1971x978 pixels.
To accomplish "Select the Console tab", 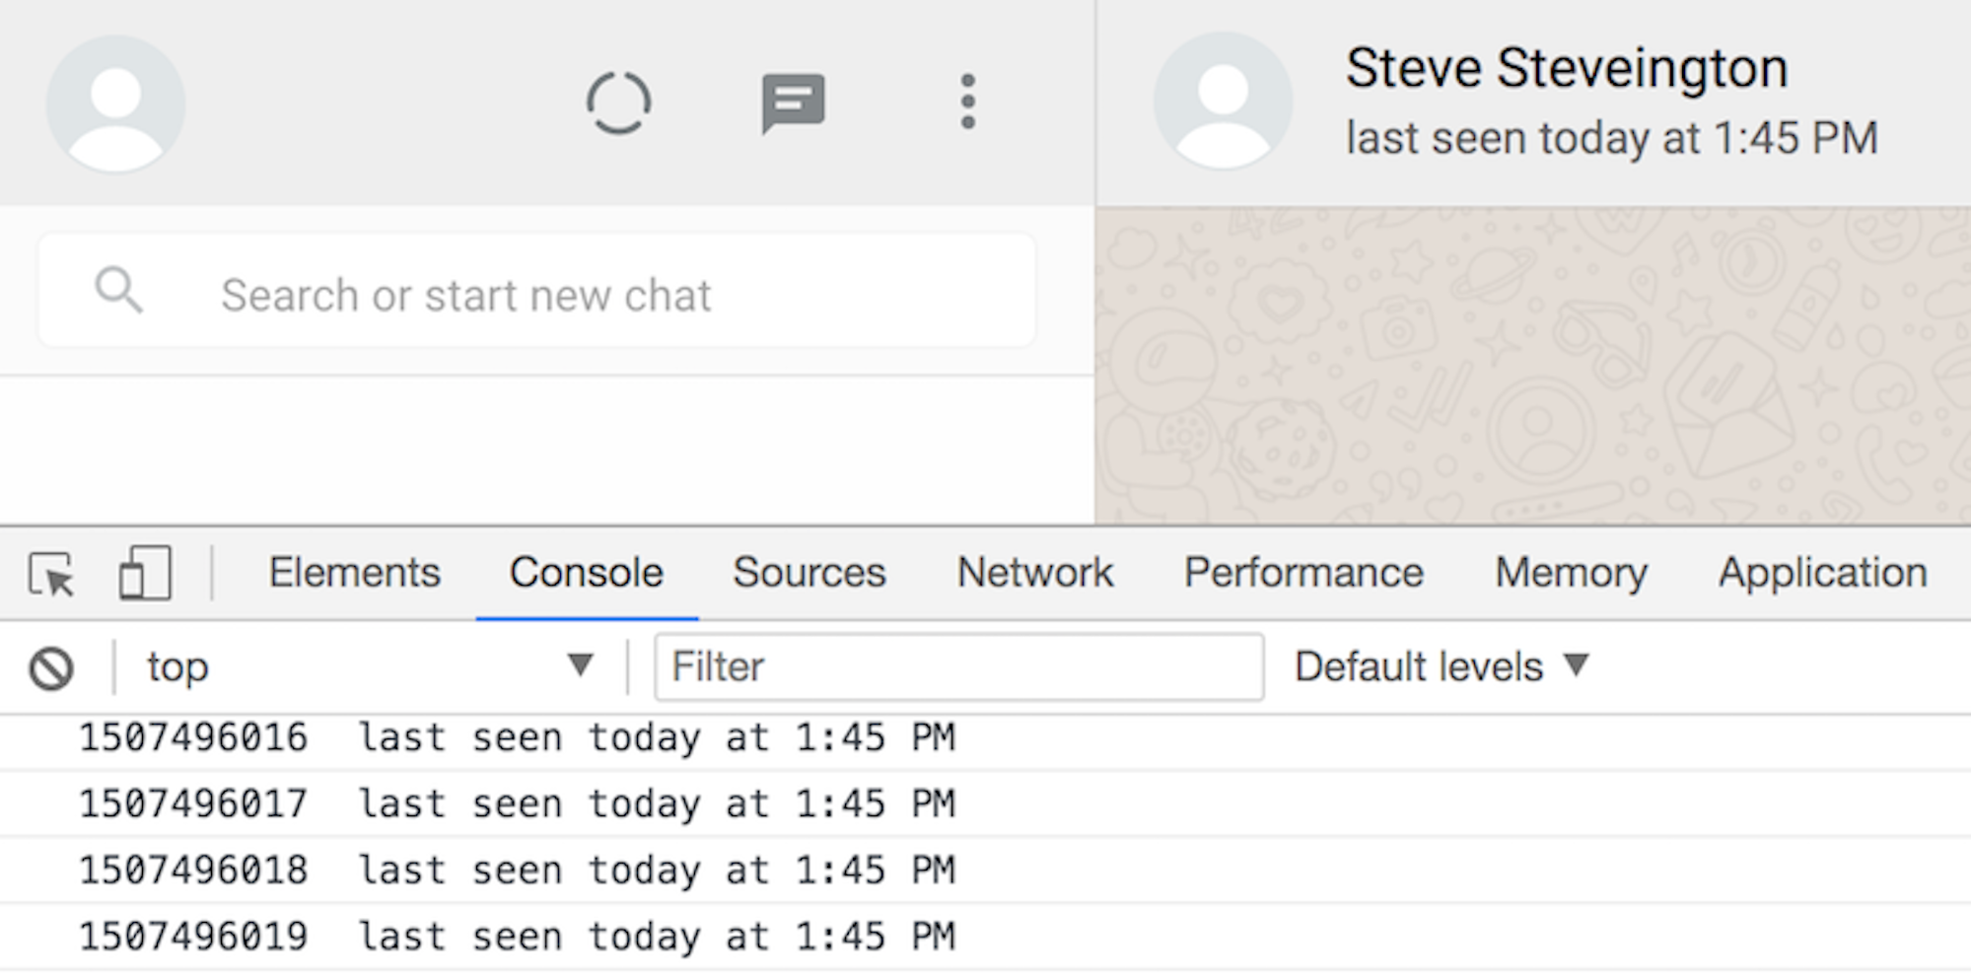I will click(x=586, y=573).
